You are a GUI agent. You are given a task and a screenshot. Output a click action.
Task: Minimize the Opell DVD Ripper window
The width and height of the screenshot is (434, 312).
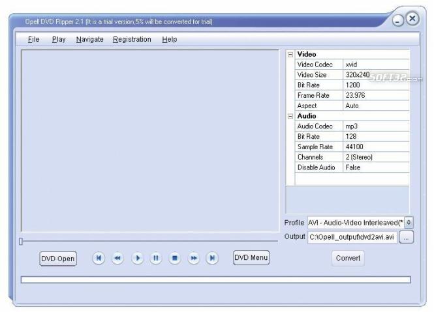397,21
